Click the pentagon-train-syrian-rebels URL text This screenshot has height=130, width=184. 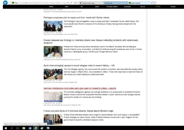(60, 34)
